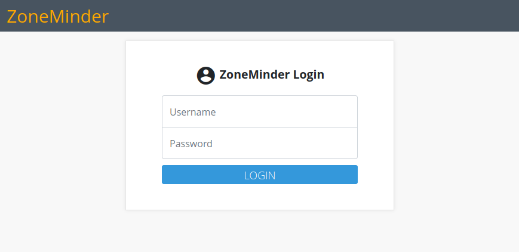Focus the Username input field
Screen dimensions: 519x252
click(x=259, y=111)
